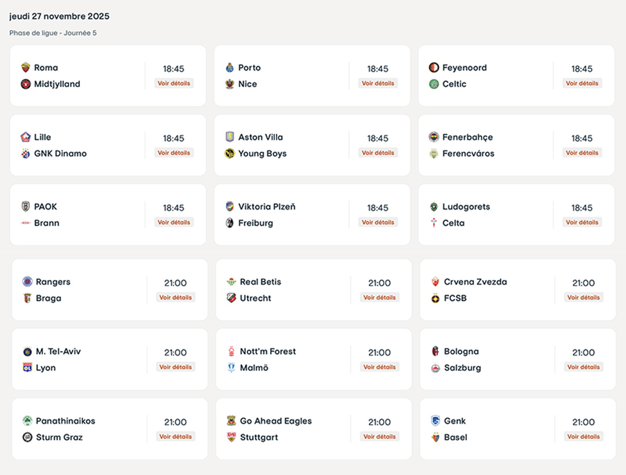626x475 pixels.
Task: Click the Stuttgart club crest
Action: click(231, 437)
